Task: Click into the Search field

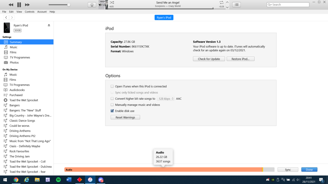Action: [288, 5]
